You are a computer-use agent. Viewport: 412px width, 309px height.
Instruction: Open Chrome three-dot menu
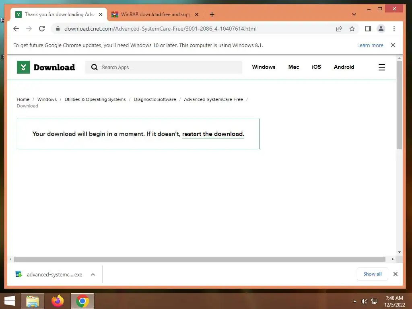(x=394, y=29)
